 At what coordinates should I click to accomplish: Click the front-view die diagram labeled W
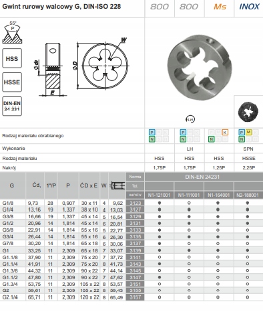[x=103, y=65]
